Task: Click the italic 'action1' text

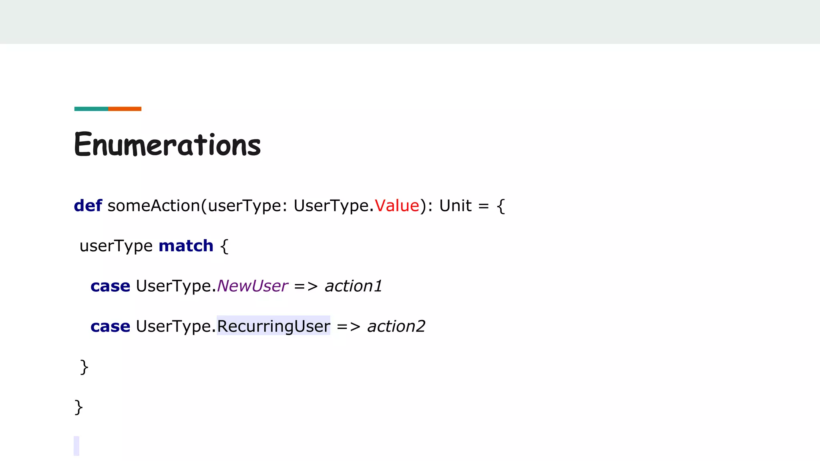Action: 353,286
